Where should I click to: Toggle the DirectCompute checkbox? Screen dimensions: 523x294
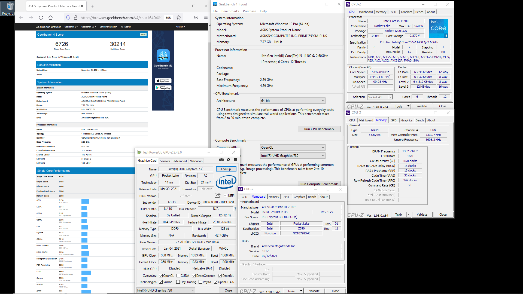click(x=194, y=276)
